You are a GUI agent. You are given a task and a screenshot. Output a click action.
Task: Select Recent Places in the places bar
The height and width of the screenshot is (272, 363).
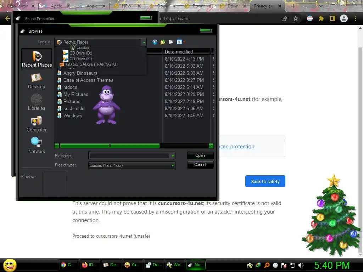37,59
